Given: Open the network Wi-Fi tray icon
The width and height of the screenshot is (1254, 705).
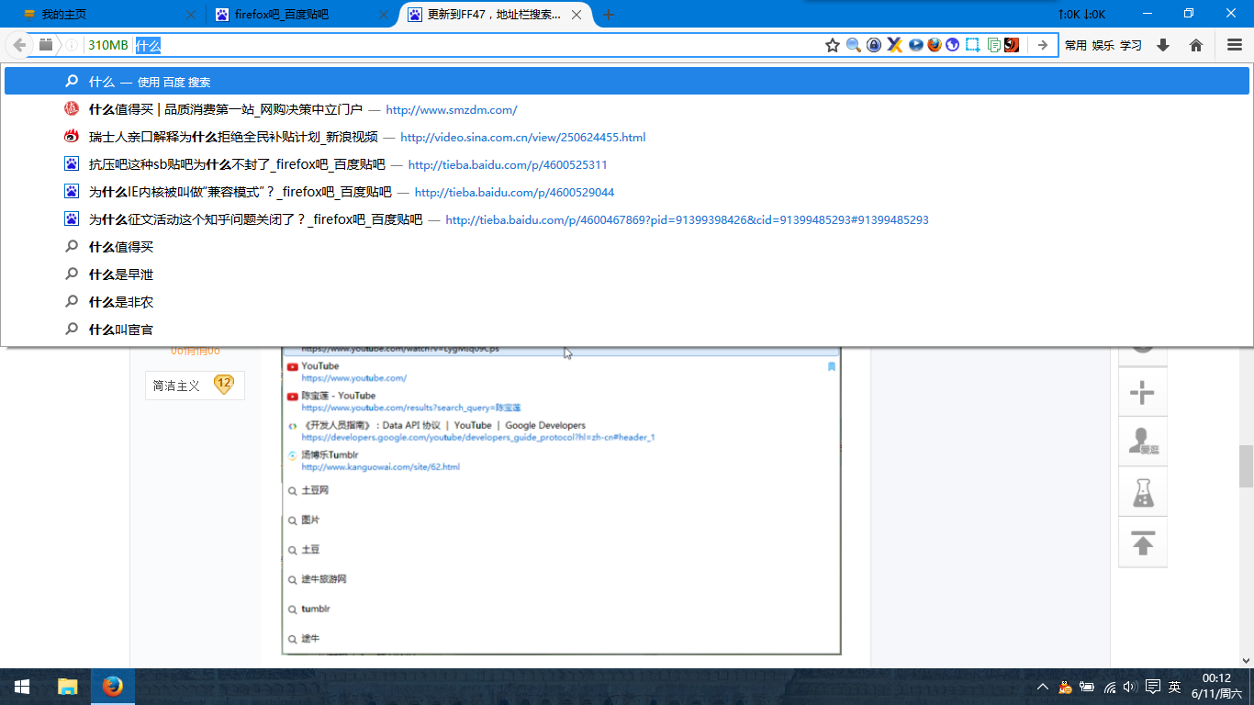Looking at the screenshot, I should (x=1109, y=687).
